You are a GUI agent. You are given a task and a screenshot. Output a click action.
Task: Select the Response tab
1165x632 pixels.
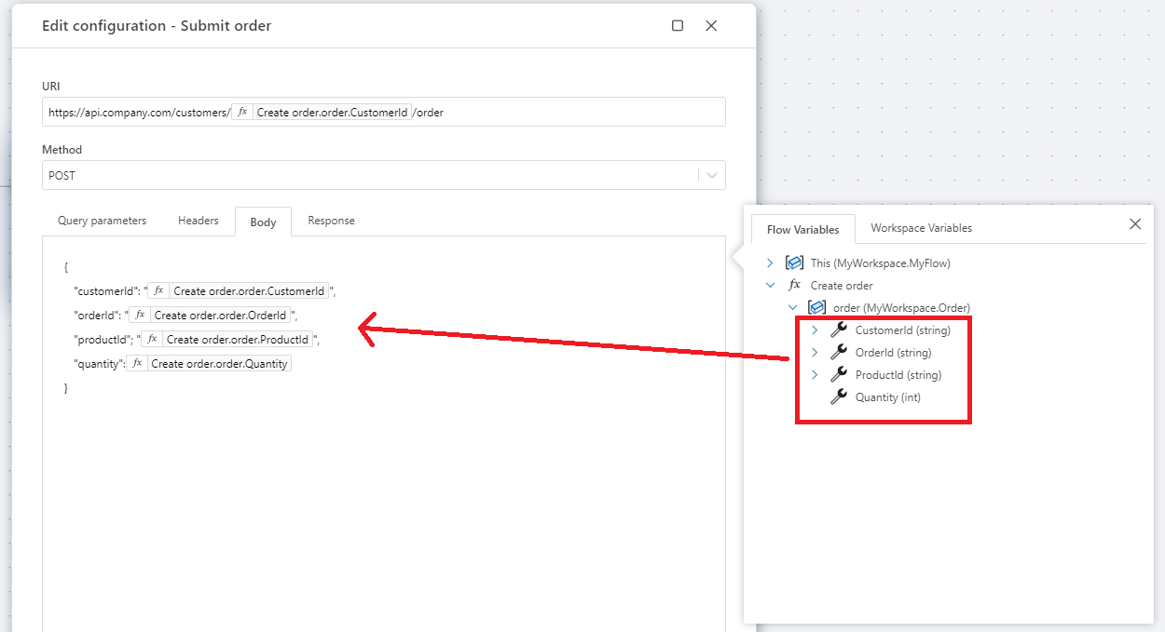point(331,221)
